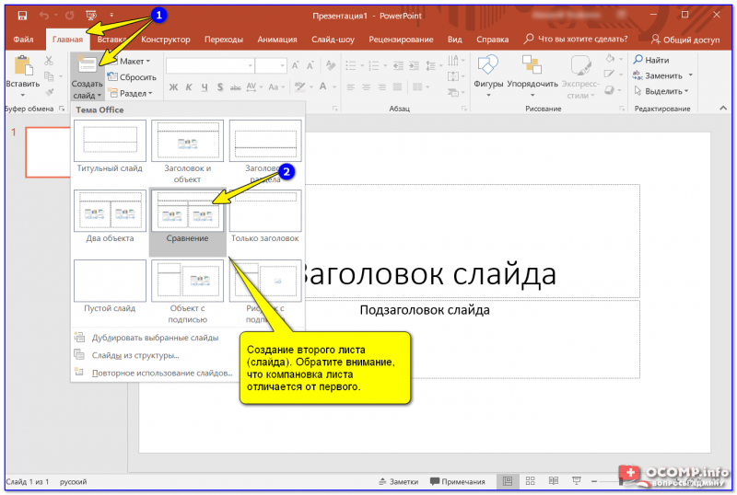Click the Copy icon in the clipboard group
This screenshot has height=495, width=737.
point(49,76)
